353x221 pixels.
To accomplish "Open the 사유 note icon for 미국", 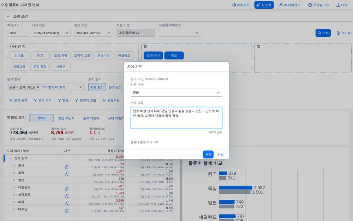I will pos(67,203).
